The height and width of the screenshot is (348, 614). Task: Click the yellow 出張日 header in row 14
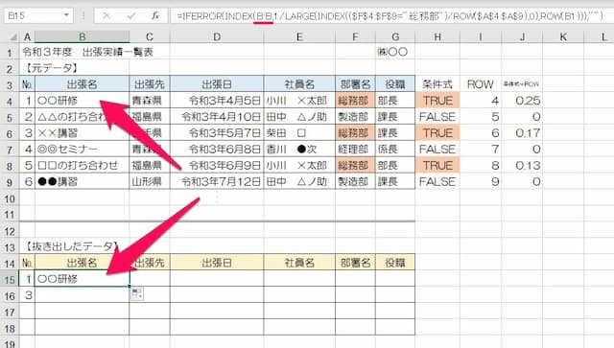[x=217, y=263]
